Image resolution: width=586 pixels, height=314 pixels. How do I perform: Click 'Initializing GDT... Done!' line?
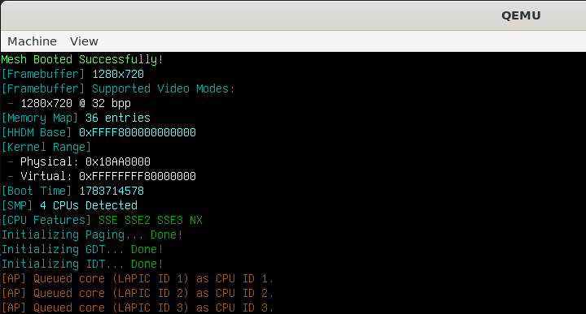point(82,249)
